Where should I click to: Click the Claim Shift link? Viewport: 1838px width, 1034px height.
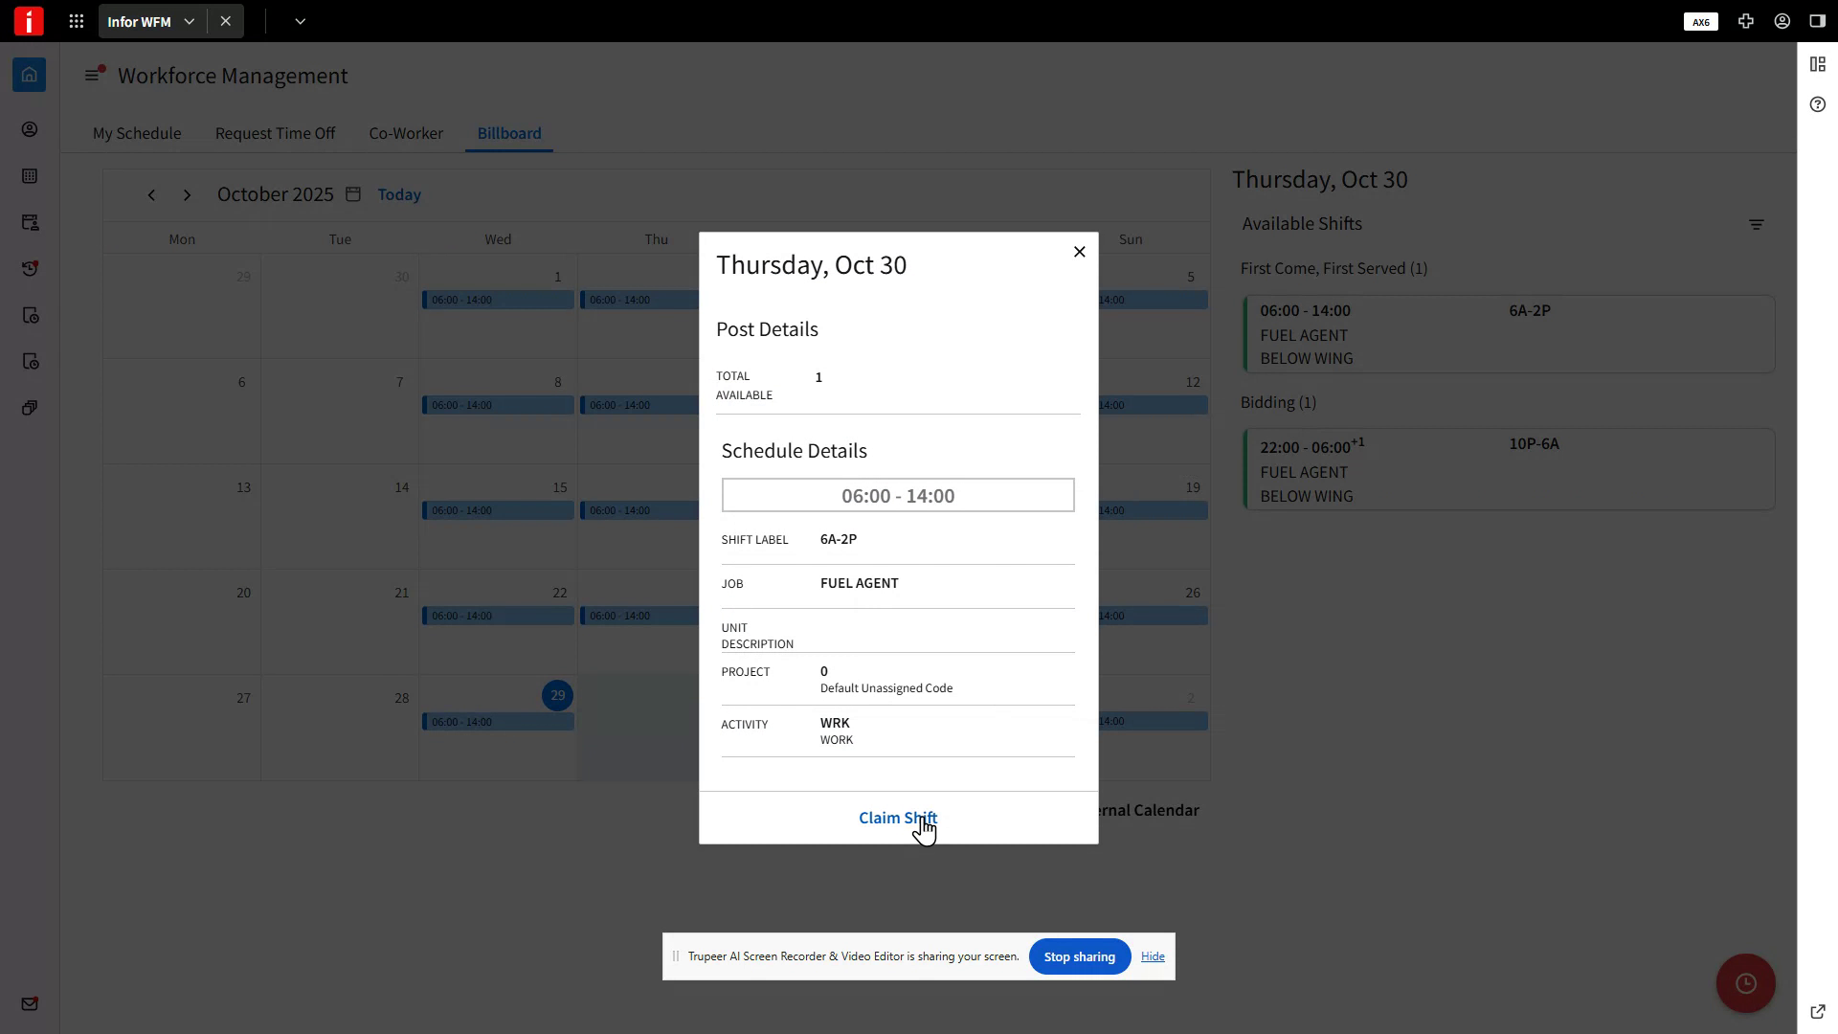click(x=896, y=818)
